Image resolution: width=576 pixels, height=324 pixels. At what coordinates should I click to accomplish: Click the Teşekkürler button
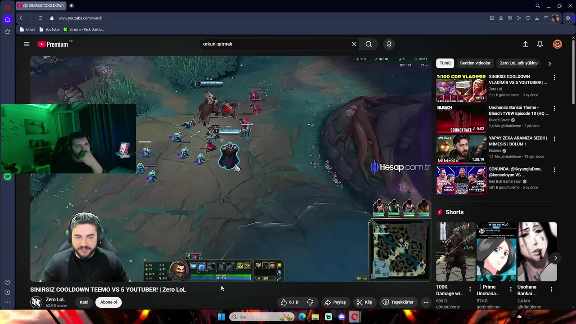[x=398, y=302]
